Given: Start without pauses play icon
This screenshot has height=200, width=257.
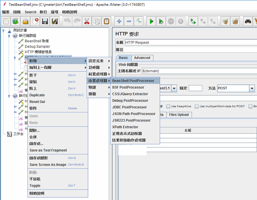Looking at the screenshot, I should tap(161, 21).
